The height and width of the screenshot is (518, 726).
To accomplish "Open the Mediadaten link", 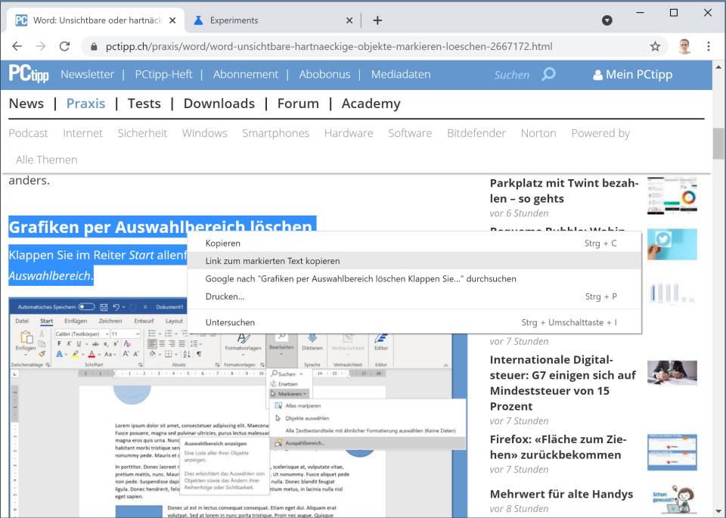I will click(401, 75).
